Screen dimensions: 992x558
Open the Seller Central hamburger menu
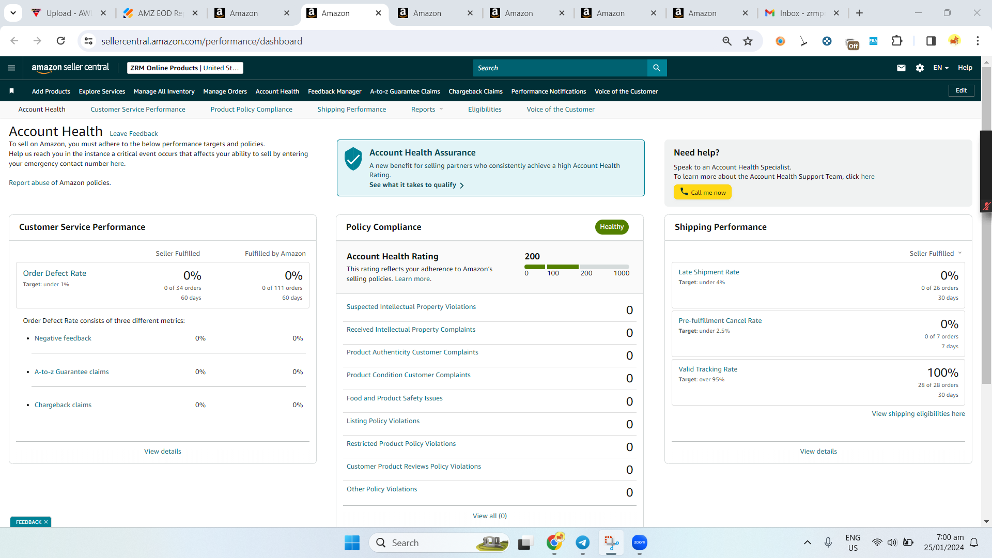tap(11, 68)
